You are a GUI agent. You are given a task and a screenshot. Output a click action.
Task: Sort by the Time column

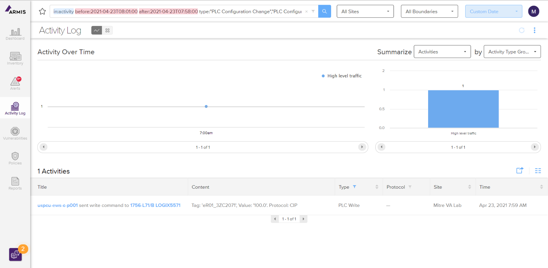pos(541,187)
